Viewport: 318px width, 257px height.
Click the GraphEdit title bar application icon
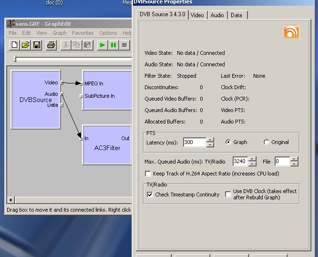click(10, 23)
